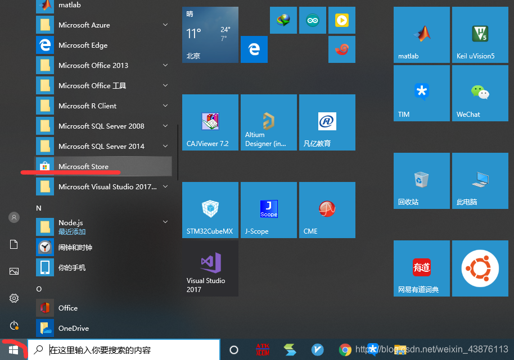Screen dimensions: 514x360
Task: Open matlab entry in the app list
Action: (103, 6)
